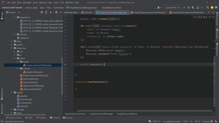Collapse the migrations folder
The height and width of the screenshot is (123, 219).
(x=14, y=17)
